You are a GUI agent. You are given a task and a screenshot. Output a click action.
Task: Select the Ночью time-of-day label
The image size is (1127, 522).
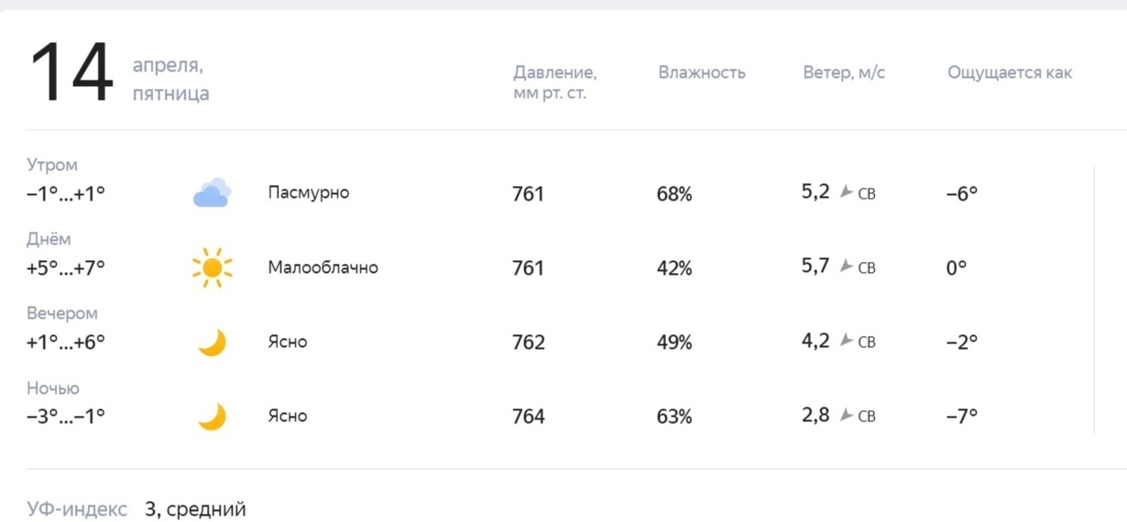coord(53,388)
